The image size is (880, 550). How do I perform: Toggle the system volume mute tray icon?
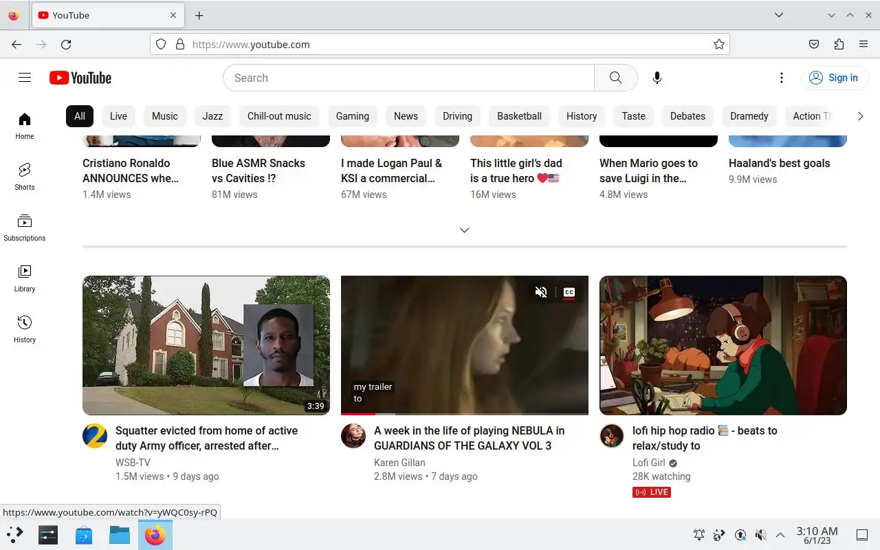tap(760, 535)
